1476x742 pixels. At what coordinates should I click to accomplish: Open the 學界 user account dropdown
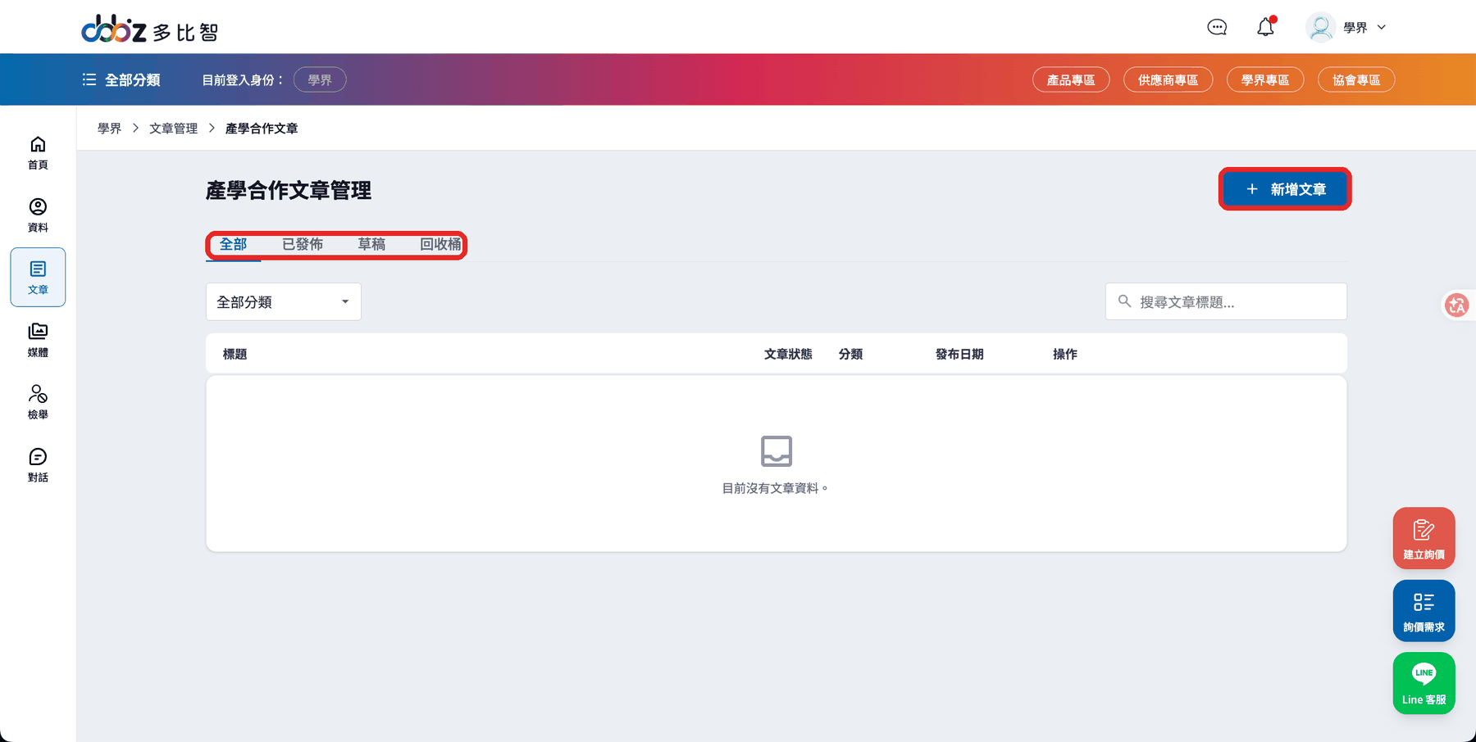[x=1346, y=27]
